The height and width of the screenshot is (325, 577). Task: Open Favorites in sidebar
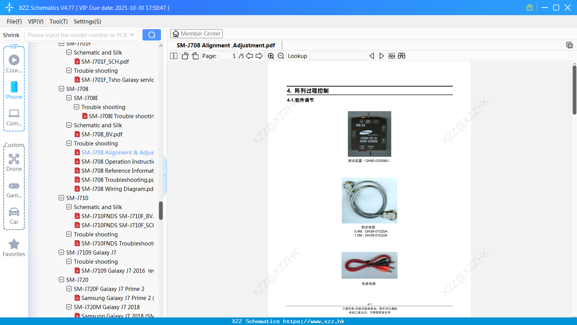(14, 248)
